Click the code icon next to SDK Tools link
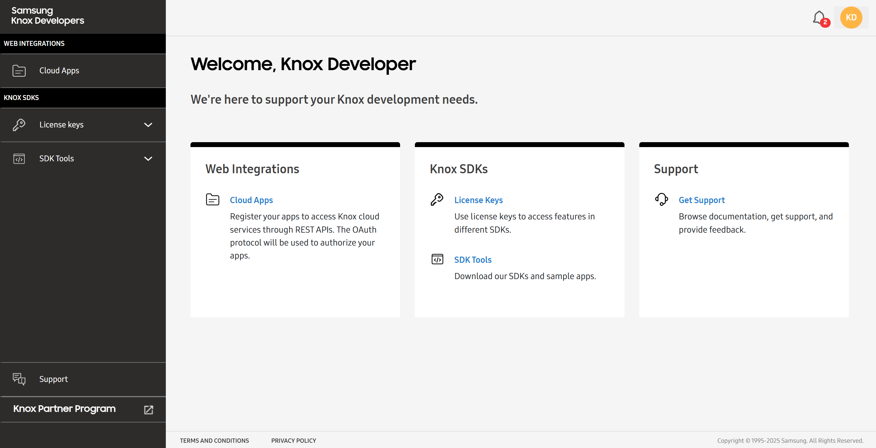The width and height of the screenshot is (876, 448). click(437, 259)
